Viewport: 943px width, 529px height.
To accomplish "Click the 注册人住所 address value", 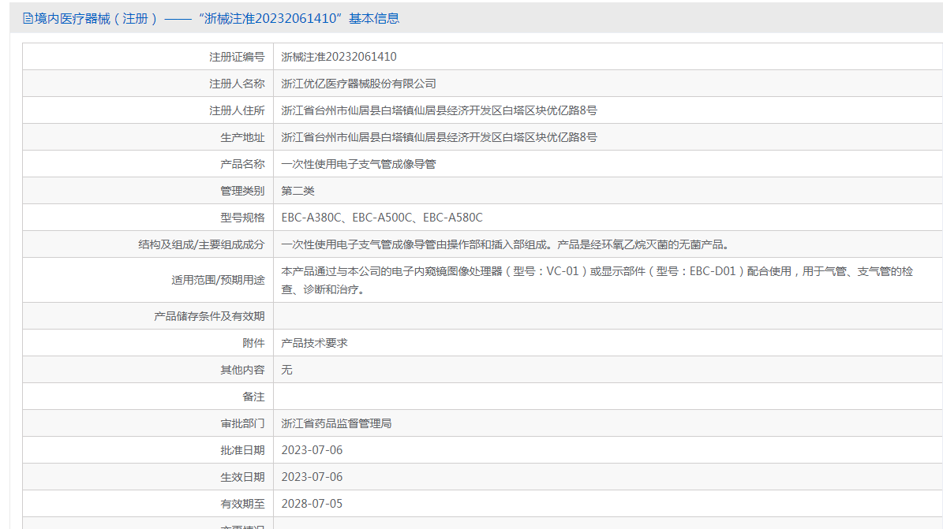I will pos(439,110).
